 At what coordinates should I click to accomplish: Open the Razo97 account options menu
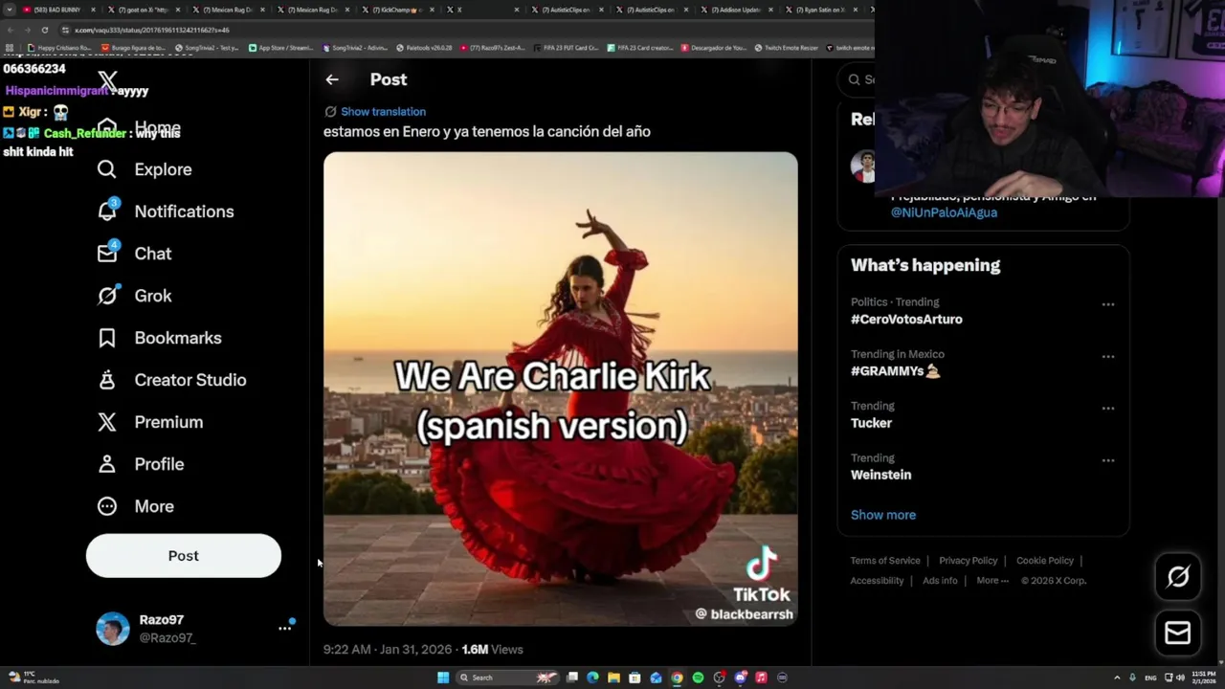point(284,629)
